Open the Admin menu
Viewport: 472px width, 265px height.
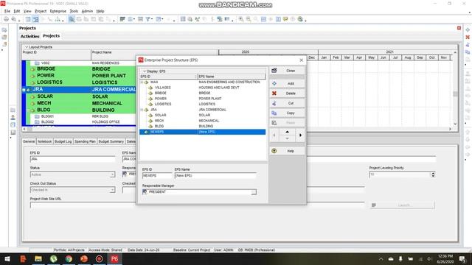(87, 11)
